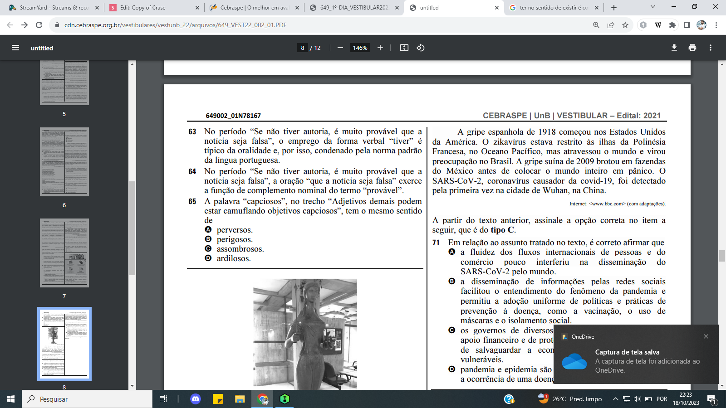Click the site information lock icon
Image resolution: width=726 pixels, height=408 pixels.
(57, 25)
